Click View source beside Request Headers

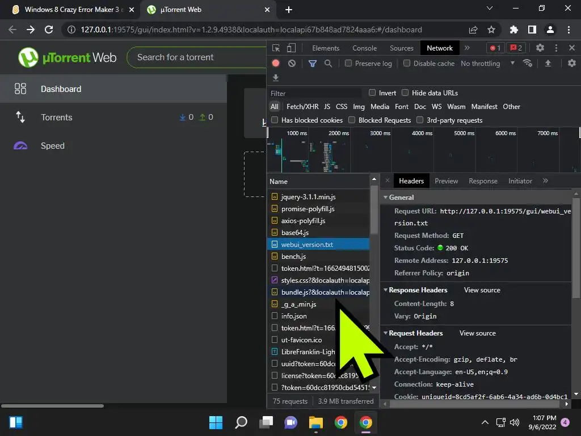(477, 333)
